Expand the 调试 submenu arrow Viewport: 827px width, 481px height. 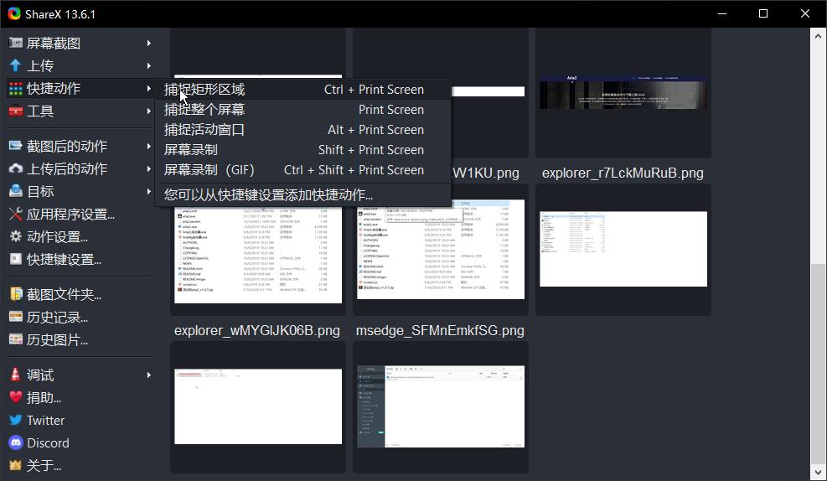[x=149, y=375]
